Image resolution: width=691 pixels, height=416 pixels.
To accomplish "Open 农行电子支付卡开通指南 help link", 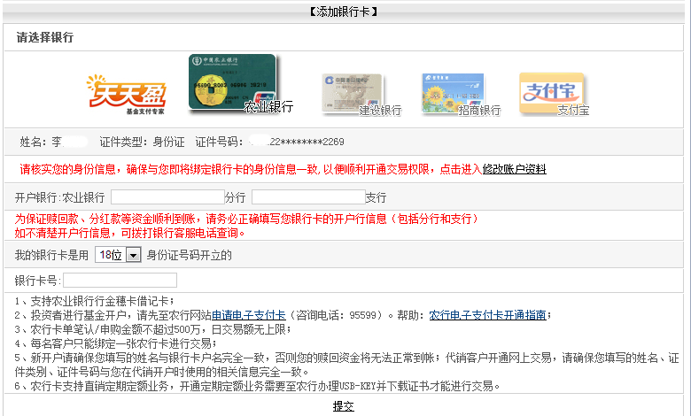I will (487, 314).
